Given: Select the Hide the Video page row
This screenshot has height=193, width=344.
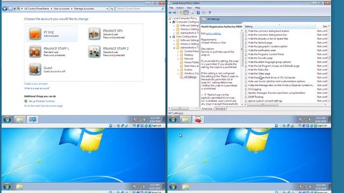Looking at the screenshot, I should [286, 74].
